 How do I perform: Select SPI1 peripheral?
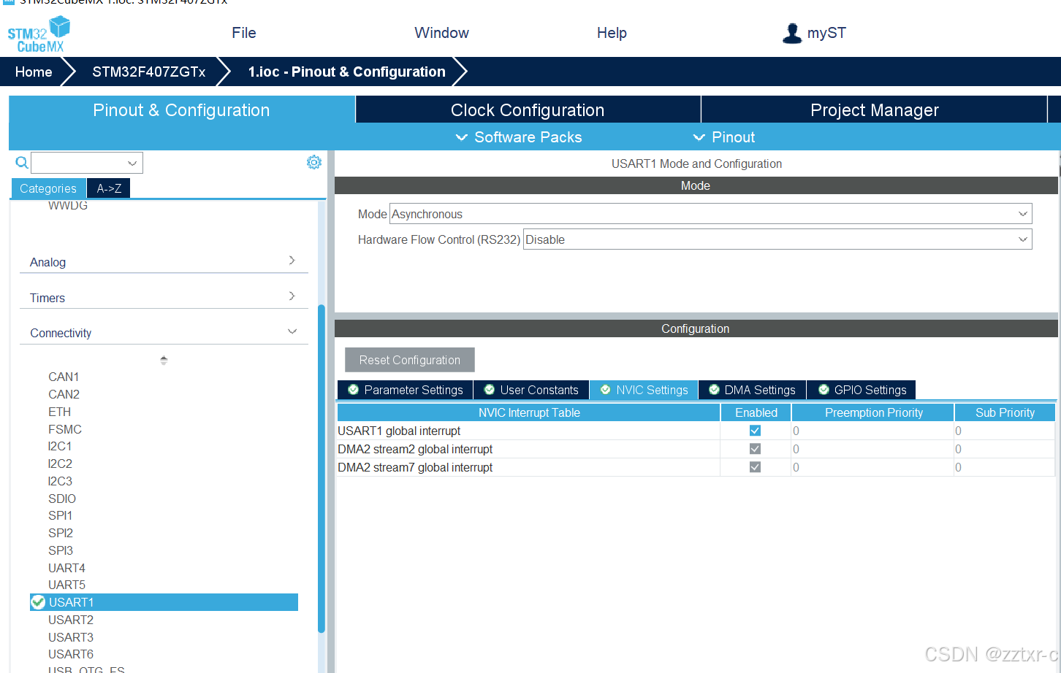pyautogui.click(x=60, y=515)
